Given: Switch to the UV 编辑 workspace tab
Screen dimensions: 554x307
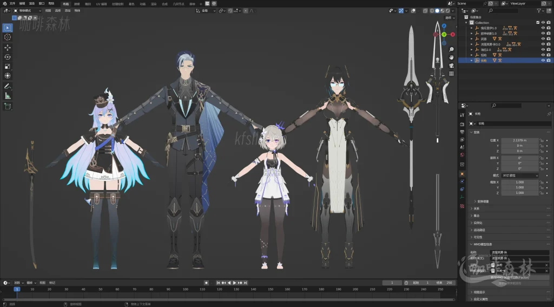Looking at the screenshot, I should pyautogui.click(x=101, y=4).
